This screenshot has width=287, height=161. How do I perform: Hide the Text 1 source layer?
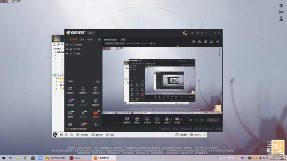pyautogui.click(x=67, y=49)
